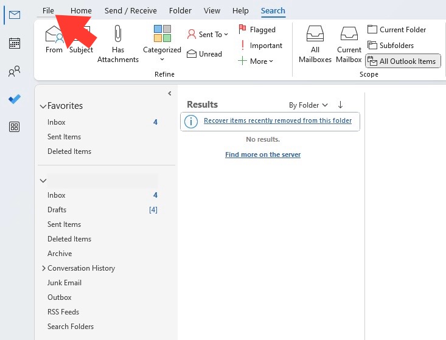This screenshot has height=340, width=446.
Task: Expand the Conversation History folder
Action: pos(44,268)
